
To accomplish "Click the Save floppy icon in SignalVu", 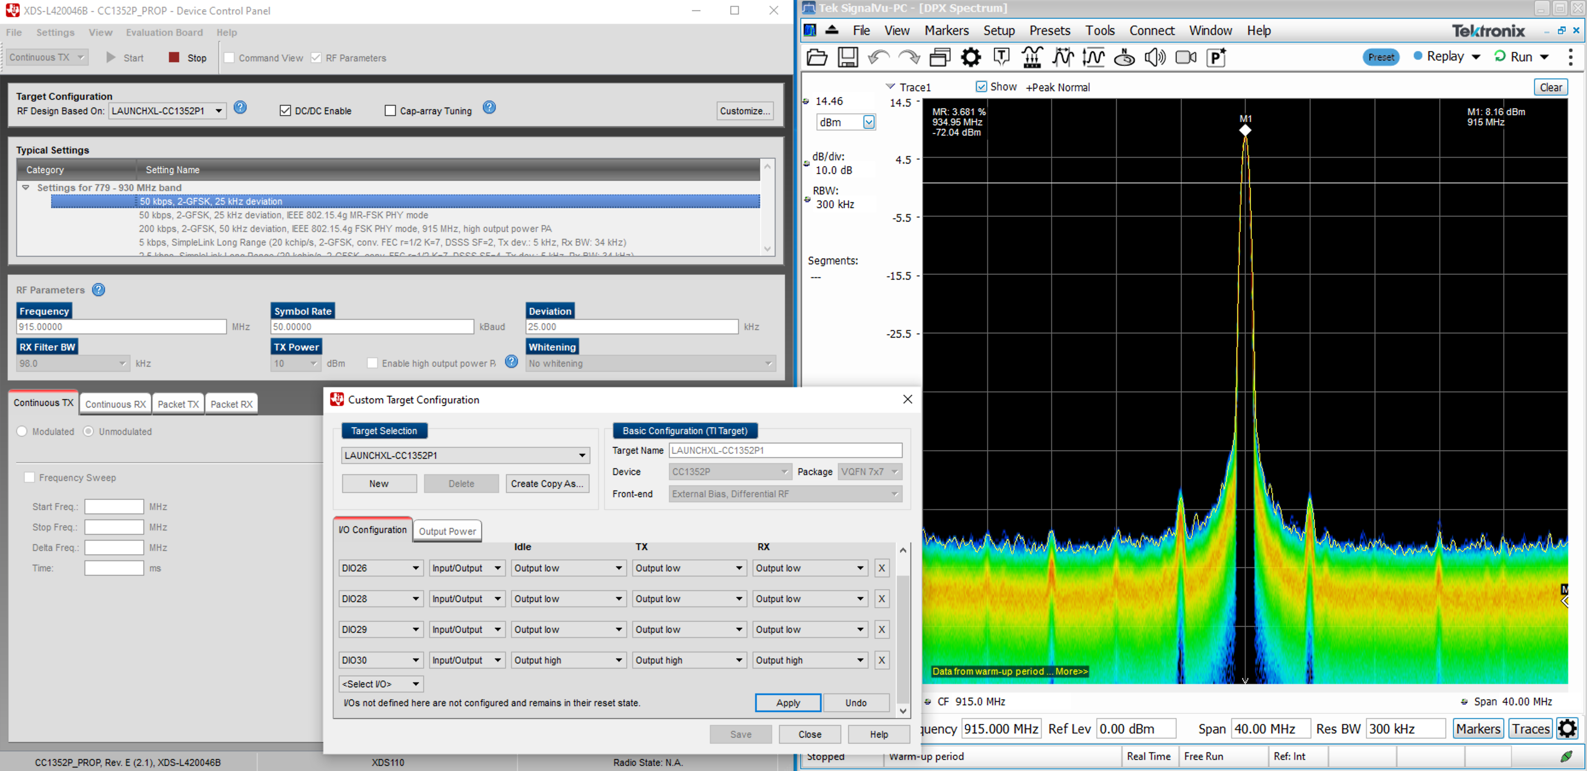I will (x=848, y=57).
